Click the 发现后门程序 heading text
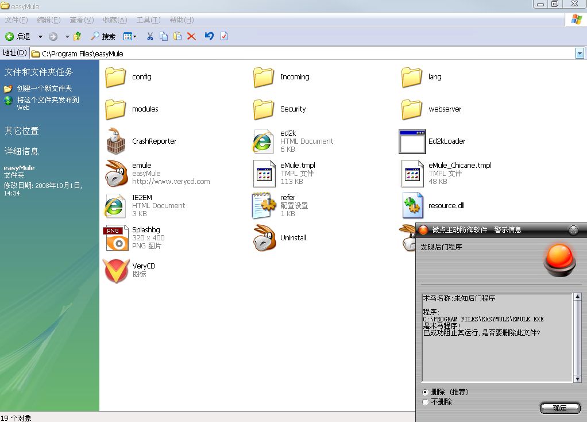This screenshot has height=422, width=587. point(441,247)
